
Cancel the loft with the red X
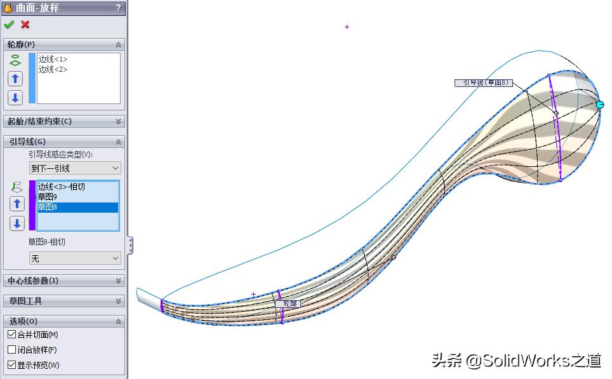point(24,25)
